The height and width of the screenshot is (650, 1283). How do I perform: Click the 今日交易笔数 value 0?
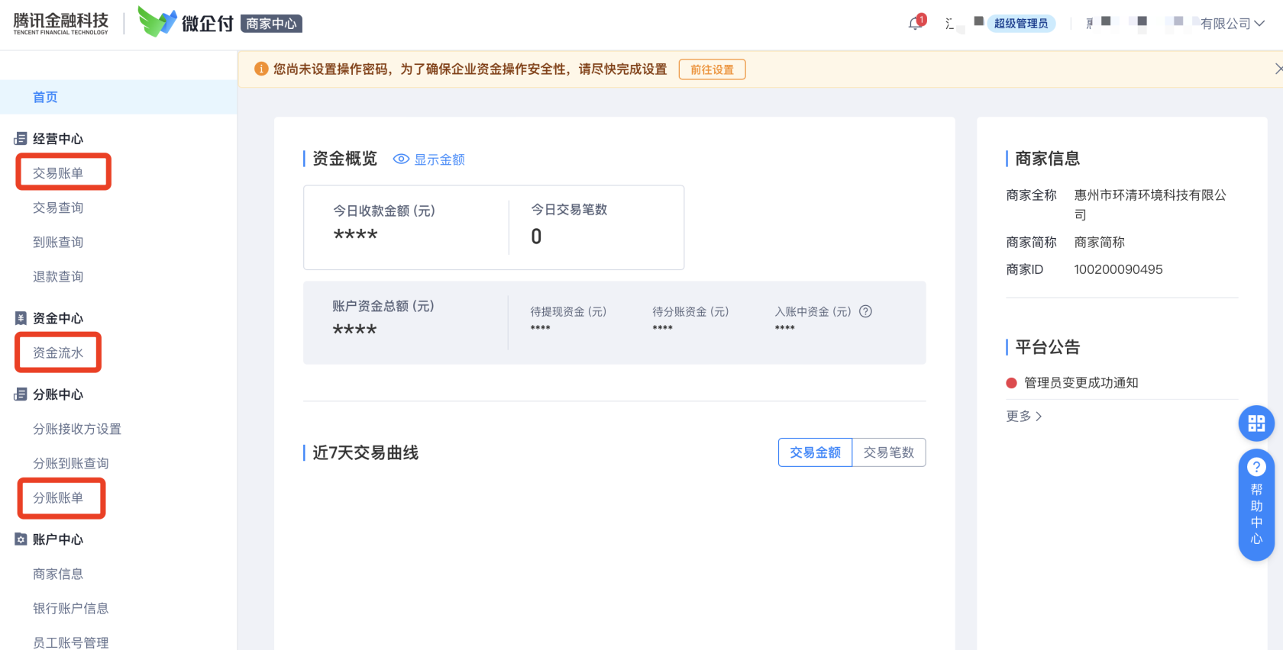pyautogui.click(x=536, y=237)
